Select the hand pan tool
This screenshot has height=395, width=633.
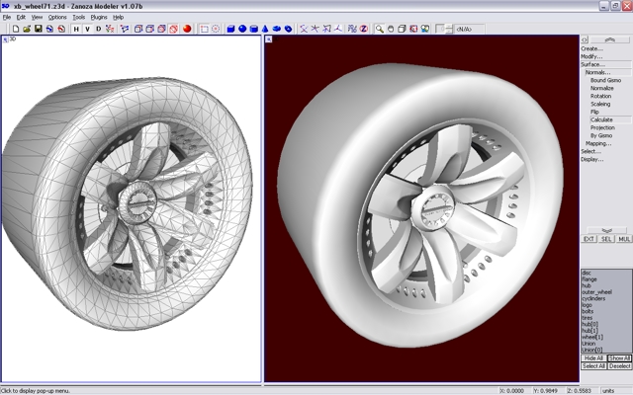pyautogui.click(x=391, y=29)
